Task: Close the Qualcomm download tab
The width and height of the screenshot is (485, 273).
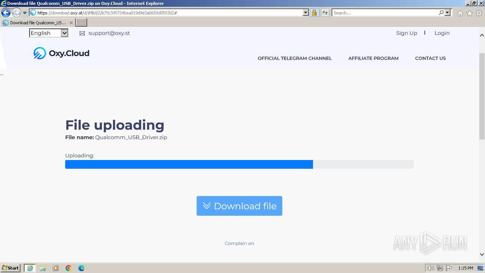Action: (71, 23)
